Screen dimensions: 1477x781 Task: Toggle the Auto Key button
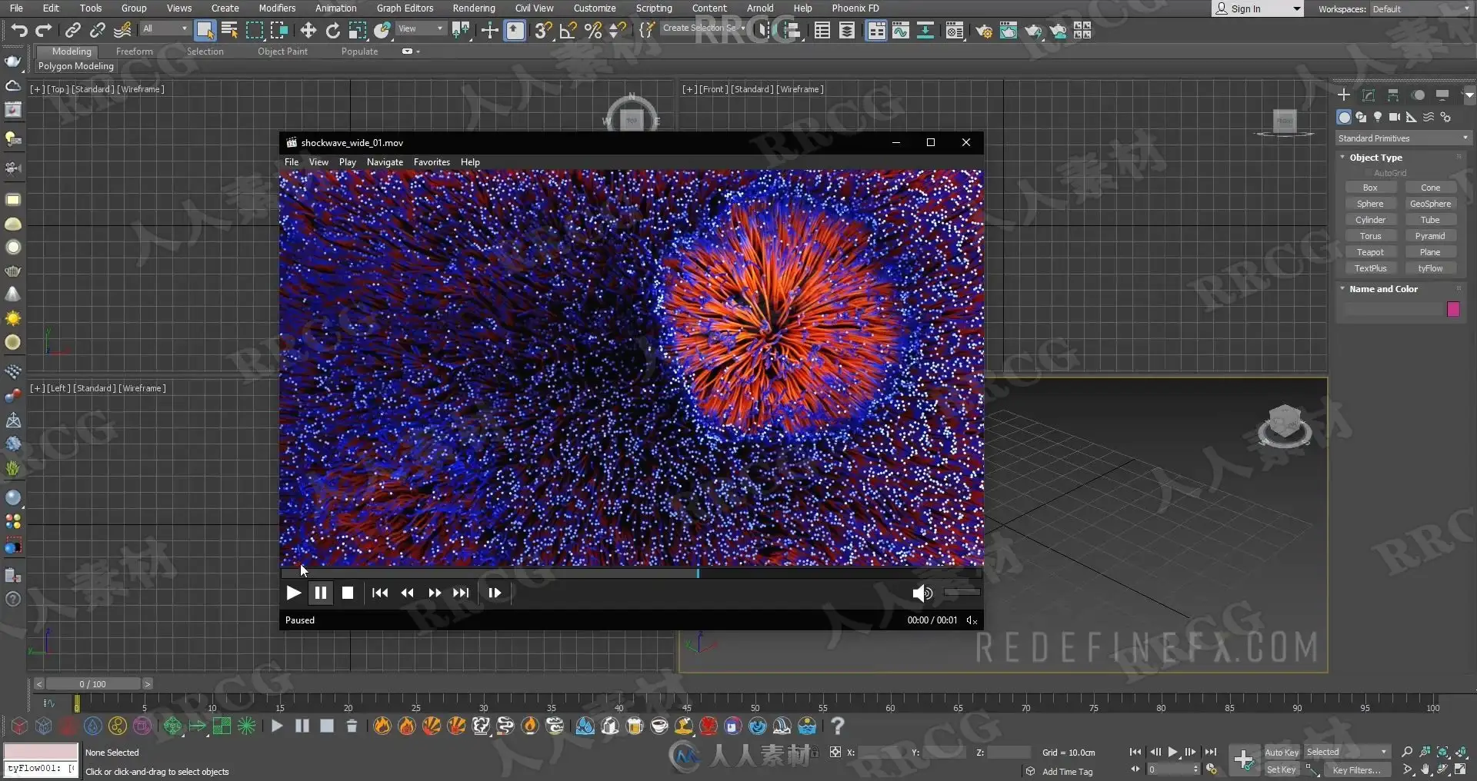[1281, 752]
